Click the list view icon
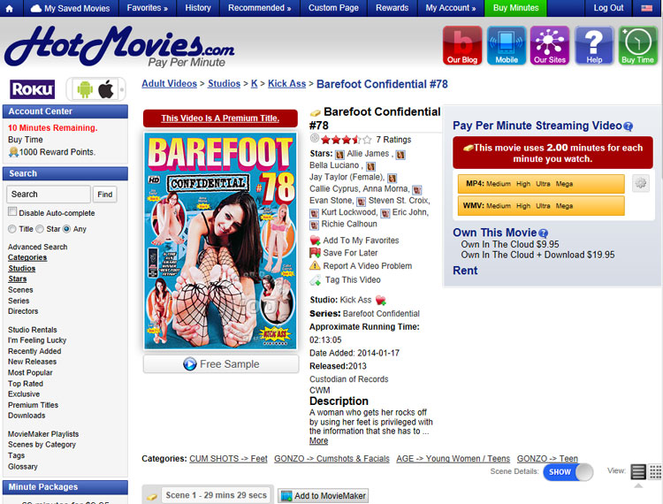 pos(638,471)
